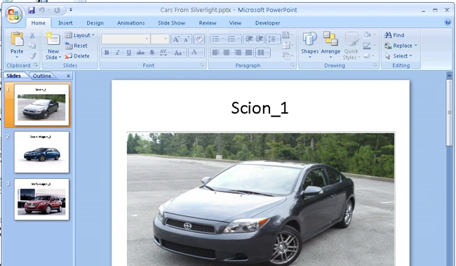Decrease the list indent level
456x266 pixels.
[x=248, y=39]
